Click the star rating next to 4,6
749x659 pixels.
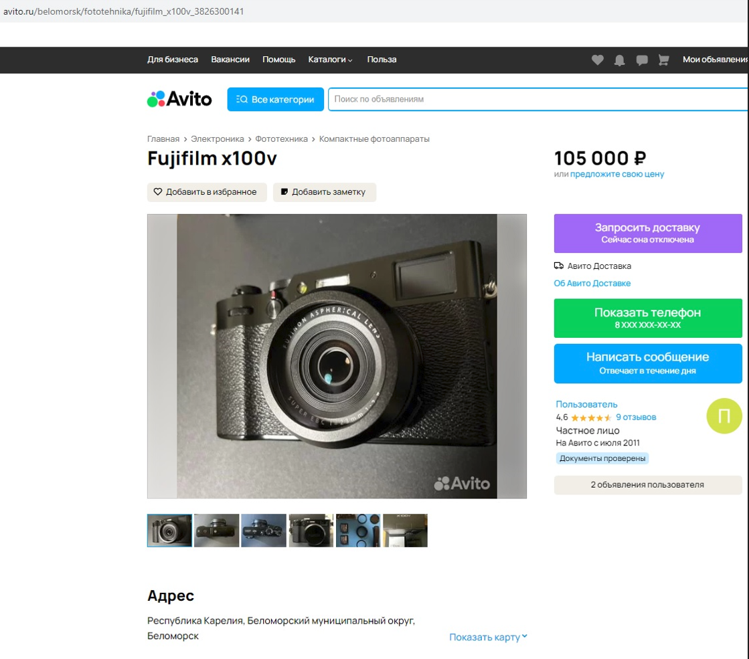(x=591, y=418)
